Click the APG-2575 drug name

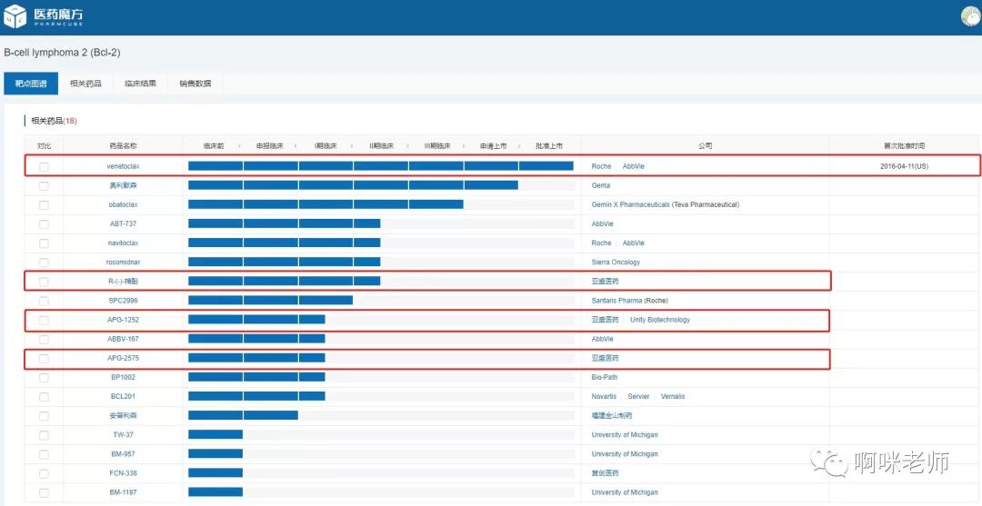coord(122,358)
